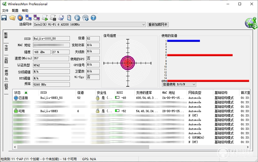Click the horizontal scrollbar thumb under AP list
The width and height of the screenshot is (258, 162).
tap(83, 147)
